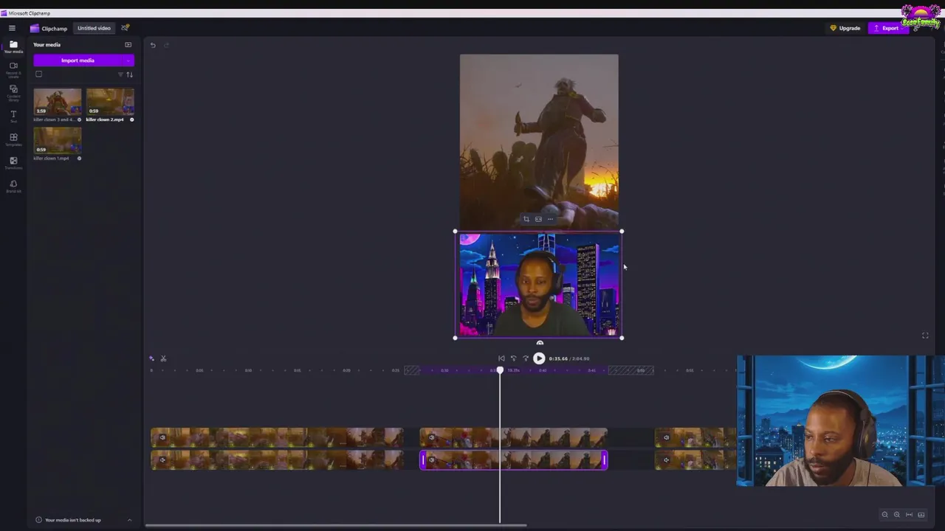
Task: Play the video preview
Action: tap(539, 358)
